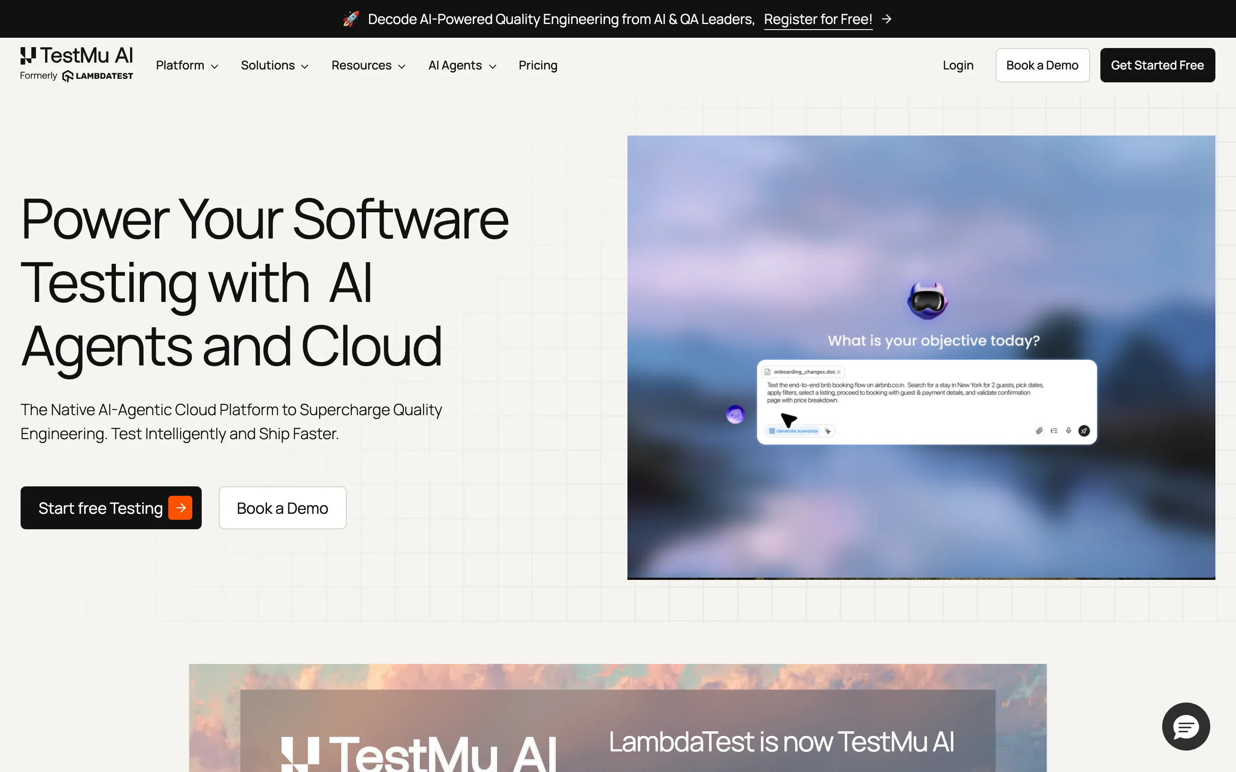The image size is (1236, 772).
Task: Activate the microphone icon for voice input
Action: [1069, 431]
